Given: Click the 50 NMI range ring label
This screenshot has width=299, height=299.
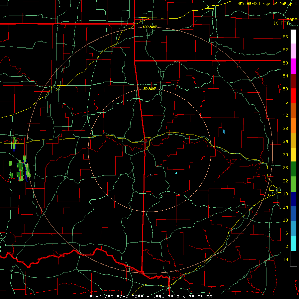Looking at the screenshot, I should point(149,89).
